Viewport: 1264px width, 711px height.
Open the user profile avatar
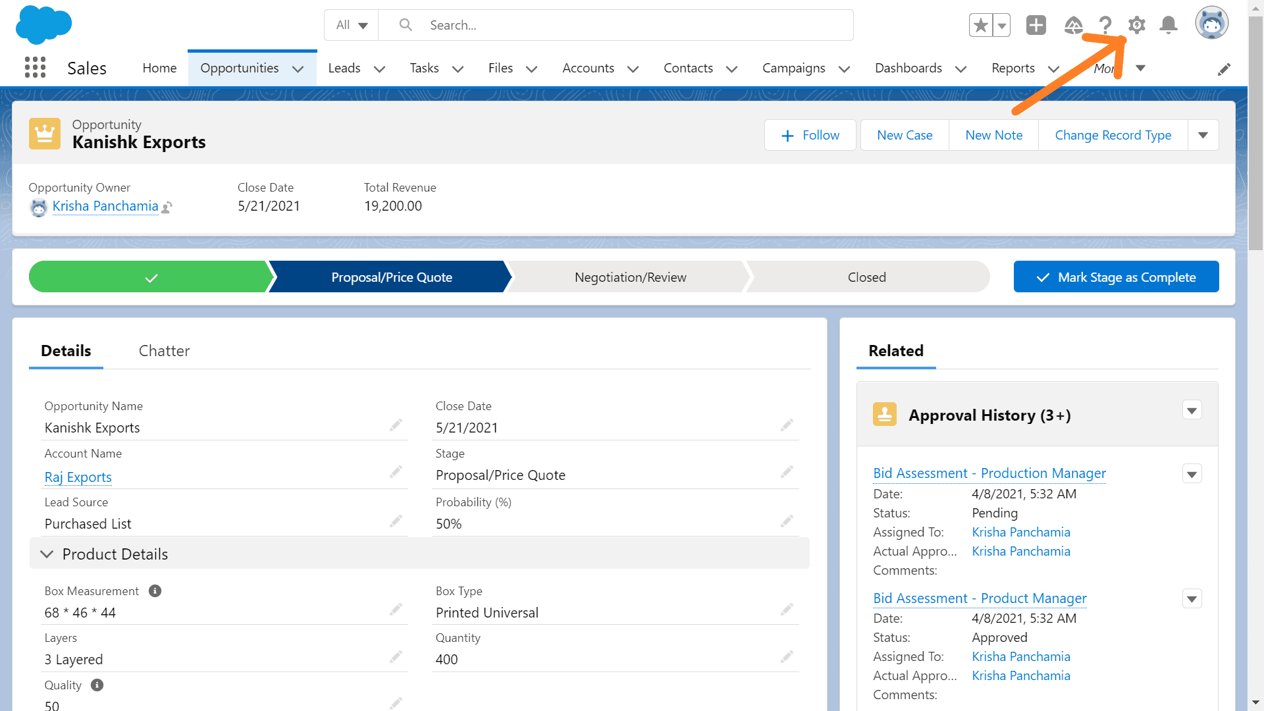pos(1212,24)
